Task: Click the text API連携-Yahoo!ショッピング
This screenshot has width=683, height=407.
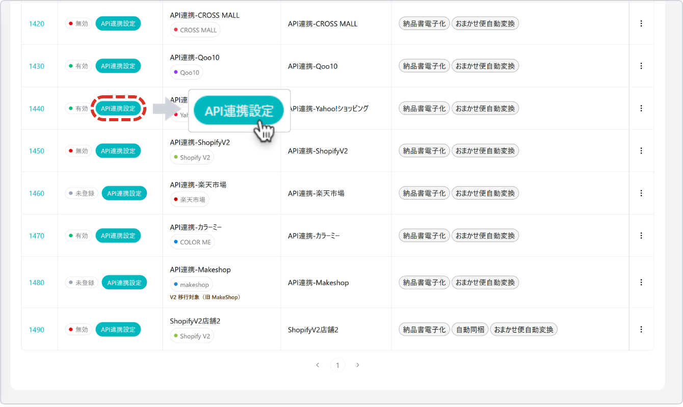Action: (329, 108)
